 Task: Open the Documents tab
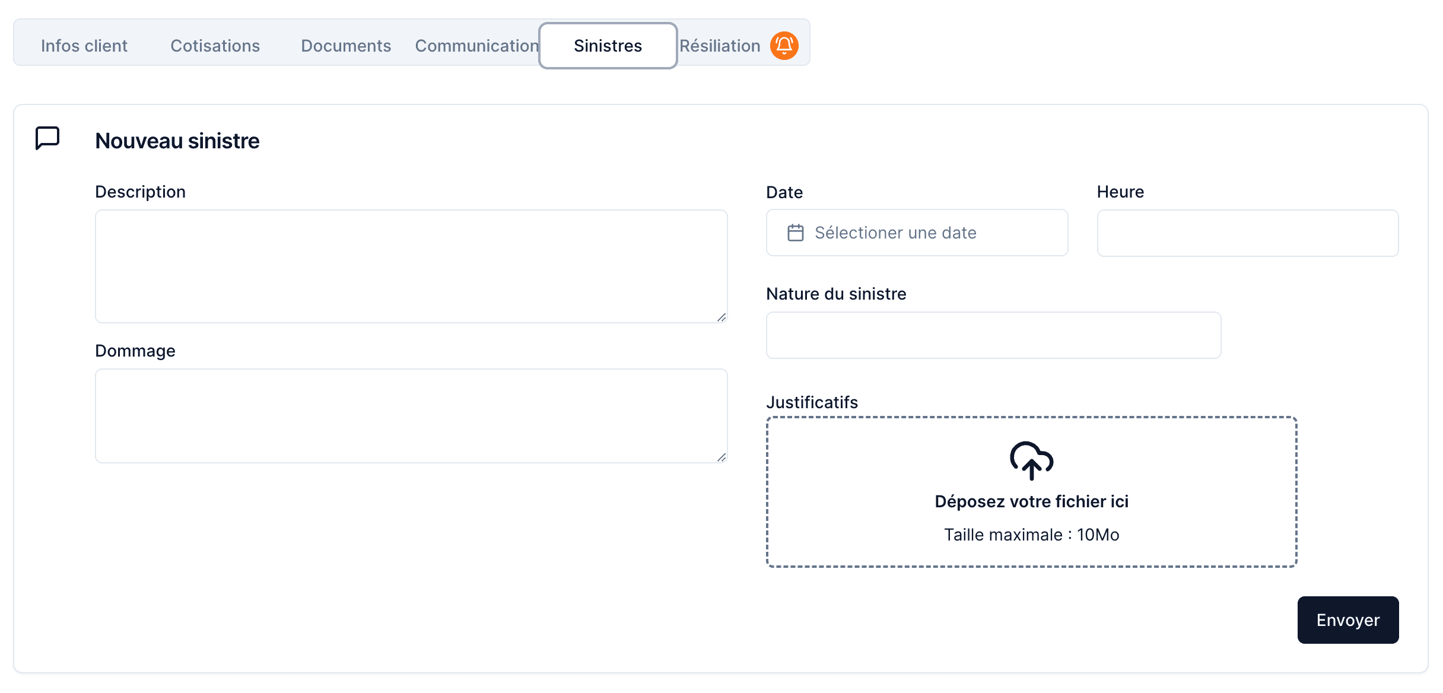(346, 46)
